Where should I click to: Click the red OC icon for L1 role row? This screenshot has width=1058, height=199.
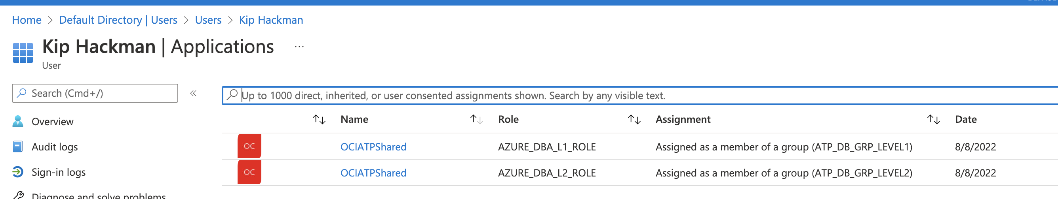pos(249,146)
